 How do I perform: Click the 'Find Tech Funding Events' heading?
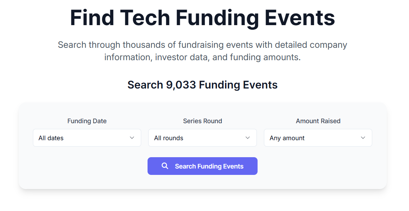coord(202,18)
